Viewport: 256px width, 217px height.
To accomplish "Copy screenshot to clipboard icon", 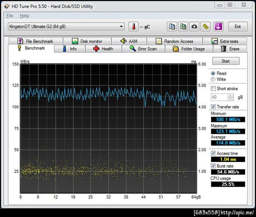I will pyautogui.click(x=183, y=26).
